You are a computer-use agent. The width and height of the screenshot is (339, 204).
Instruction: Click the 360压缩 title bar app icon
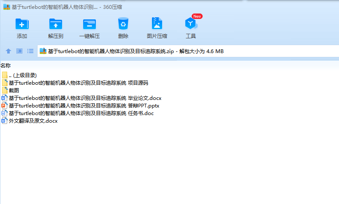click(7, 7)
